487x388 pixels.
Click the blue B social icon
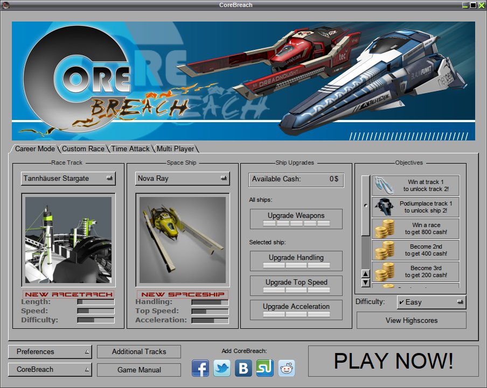tap(243, 368)
